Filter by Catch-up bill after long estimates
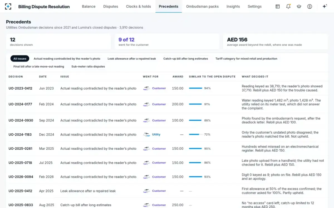334x208 pixels. [186, 59]
